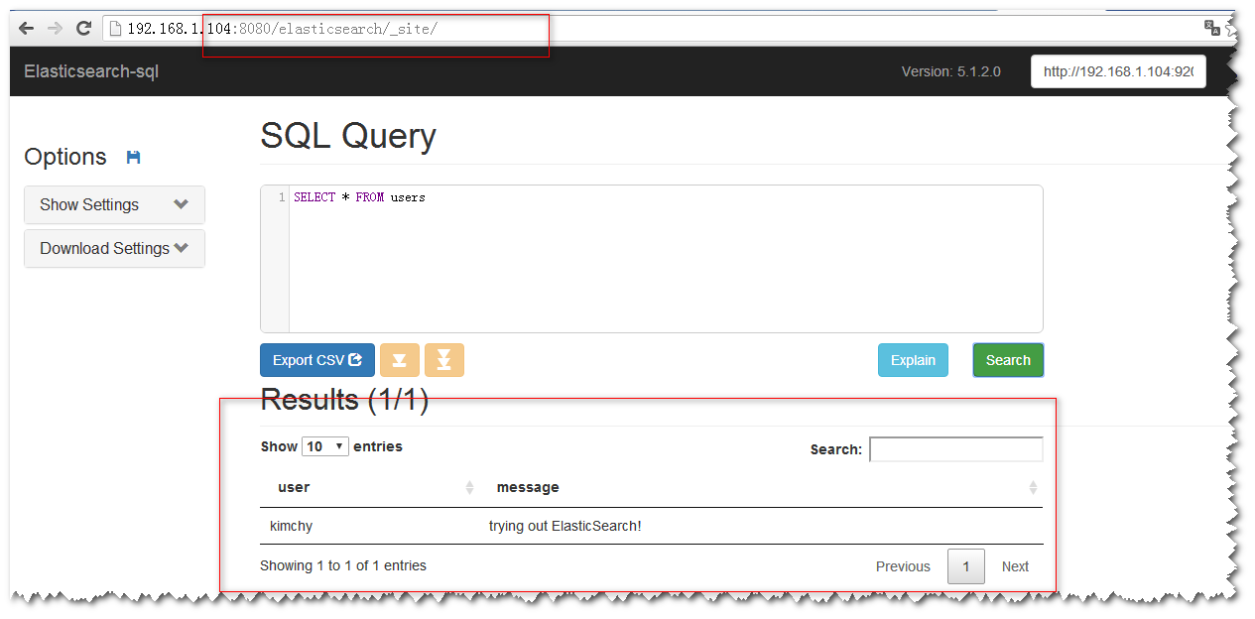Reload the page using the refresh icon
This screenshot has height=619, width=1255.
tap(83, 29)
